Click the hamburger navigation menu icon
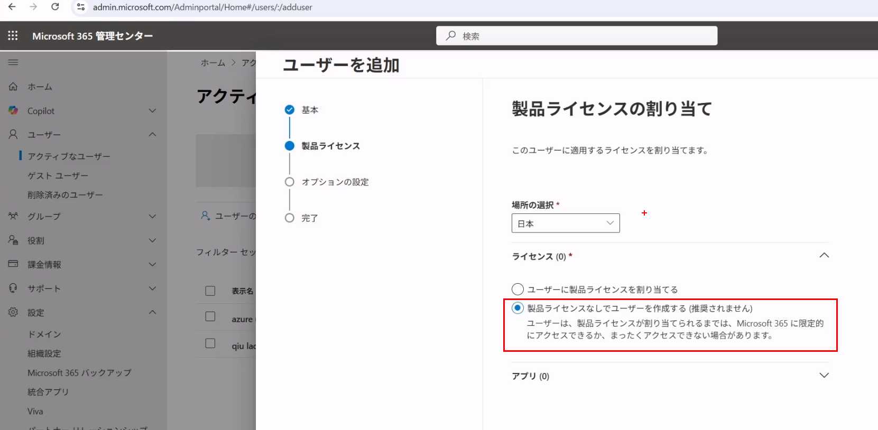The width and height of the screenshot is (878, 430). [13, 62]
